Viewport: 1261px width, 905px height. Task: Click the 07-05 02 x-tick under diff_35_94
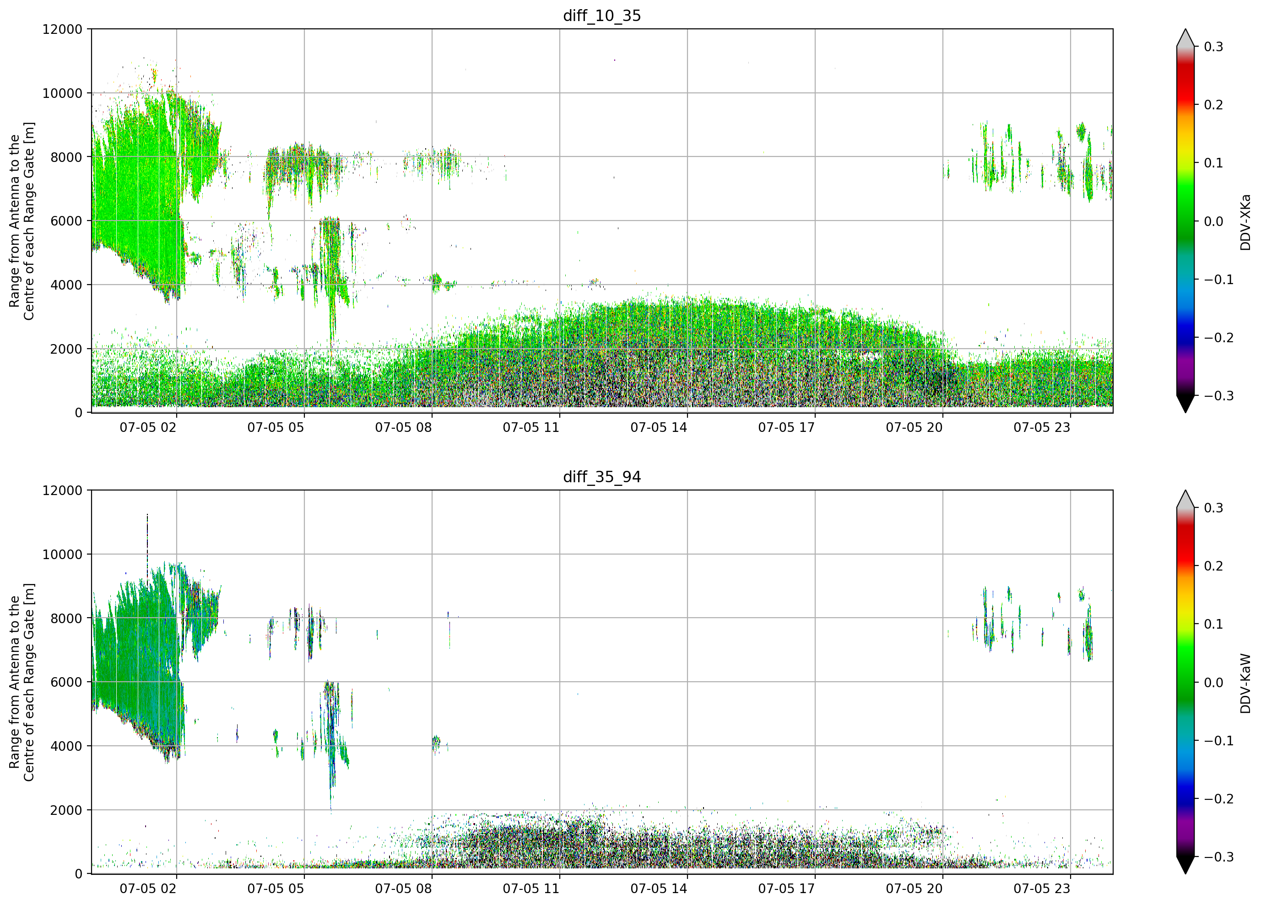coord(148,889)
